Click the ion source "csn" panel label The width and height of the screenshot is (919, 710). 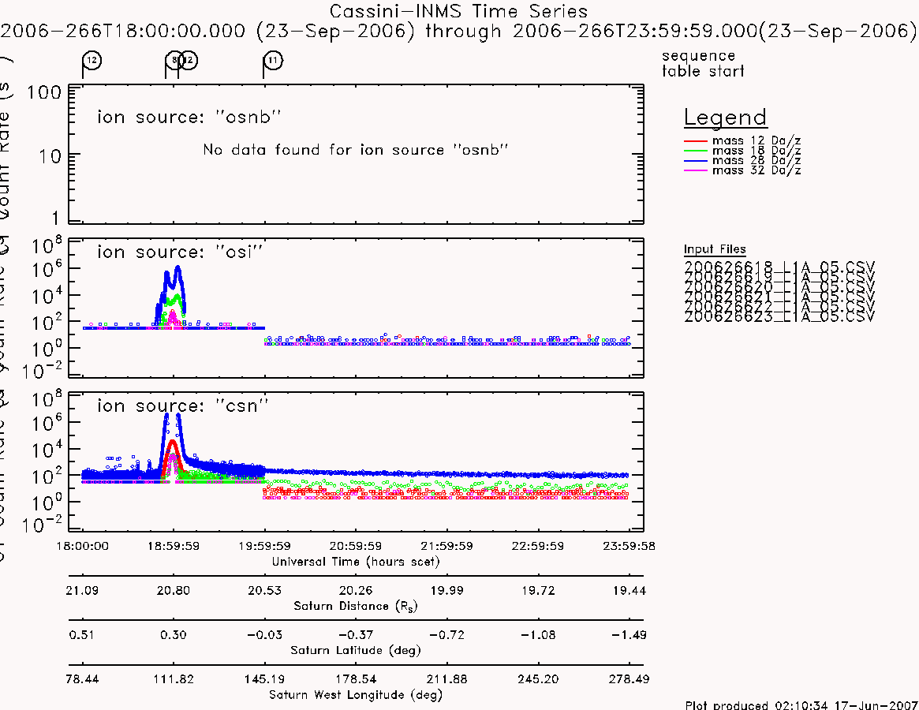click(x=182, y=405)
